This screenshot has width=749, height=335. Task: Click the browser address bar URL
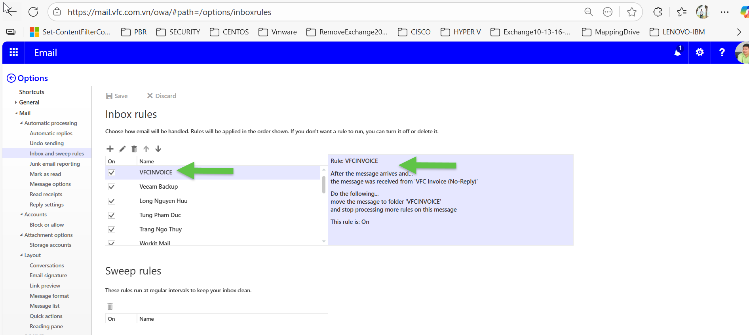169,12
